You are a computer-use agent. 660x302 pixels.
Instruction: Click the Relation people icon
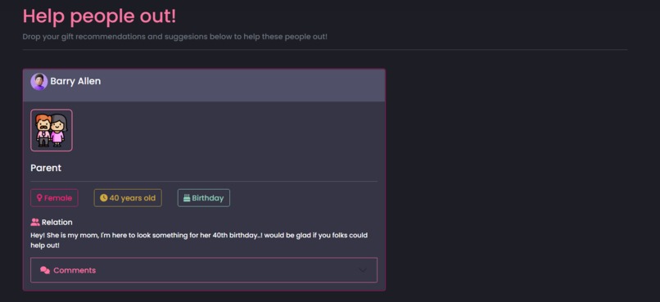click(x=35, y=222)
